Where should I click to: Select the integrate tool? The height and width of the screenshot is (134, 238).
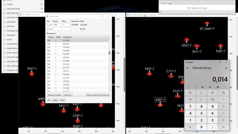tap(4, 35)
